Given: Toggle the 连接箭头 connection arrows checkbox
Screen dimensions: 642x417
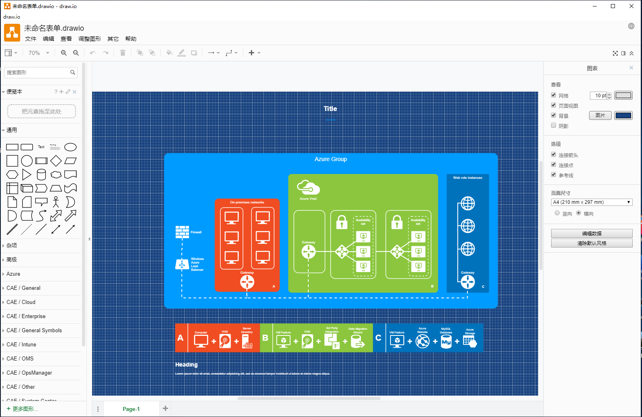Looking at the screenshot, I should pos(554,155).
